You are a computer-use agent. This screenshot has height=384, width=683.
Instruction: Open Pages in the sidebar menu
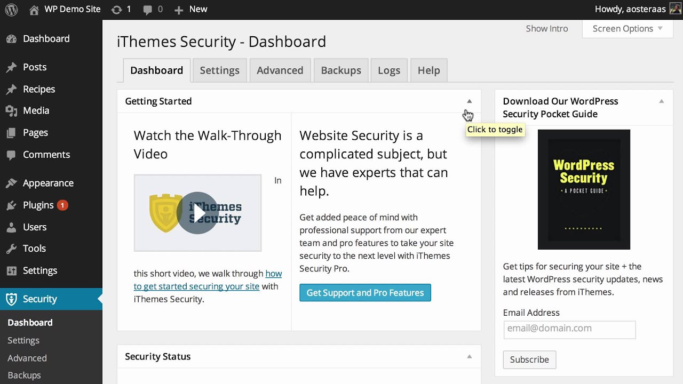(x=35, y=133)
